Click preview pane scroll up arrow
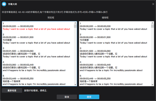This screenshot has height=101, width=156. pos(75,23)
